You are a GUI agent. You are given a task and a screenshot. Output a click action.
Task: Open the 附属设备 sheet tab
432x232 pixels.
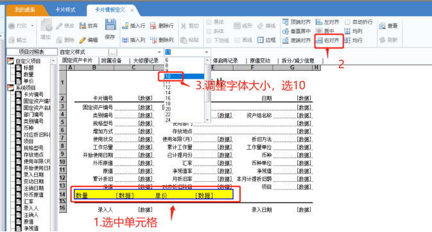(111, 60)
